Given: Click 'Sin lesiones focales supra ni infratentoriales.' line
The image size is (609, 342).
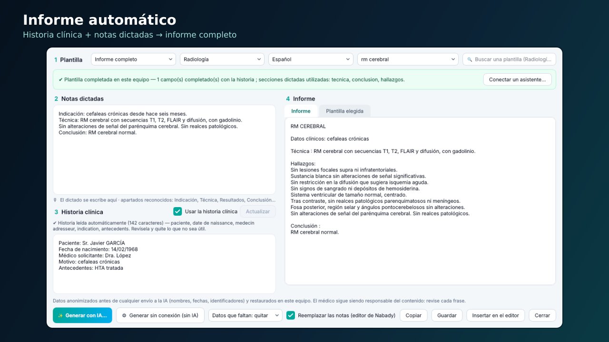Looking at the screenshot, I should click(x=344, y=170).
